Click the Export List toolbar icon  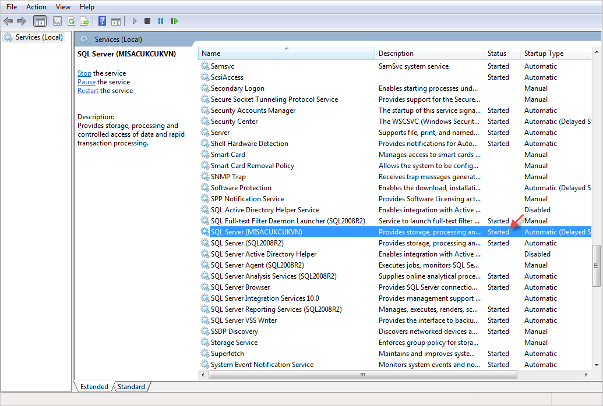[x=84, y=21]
